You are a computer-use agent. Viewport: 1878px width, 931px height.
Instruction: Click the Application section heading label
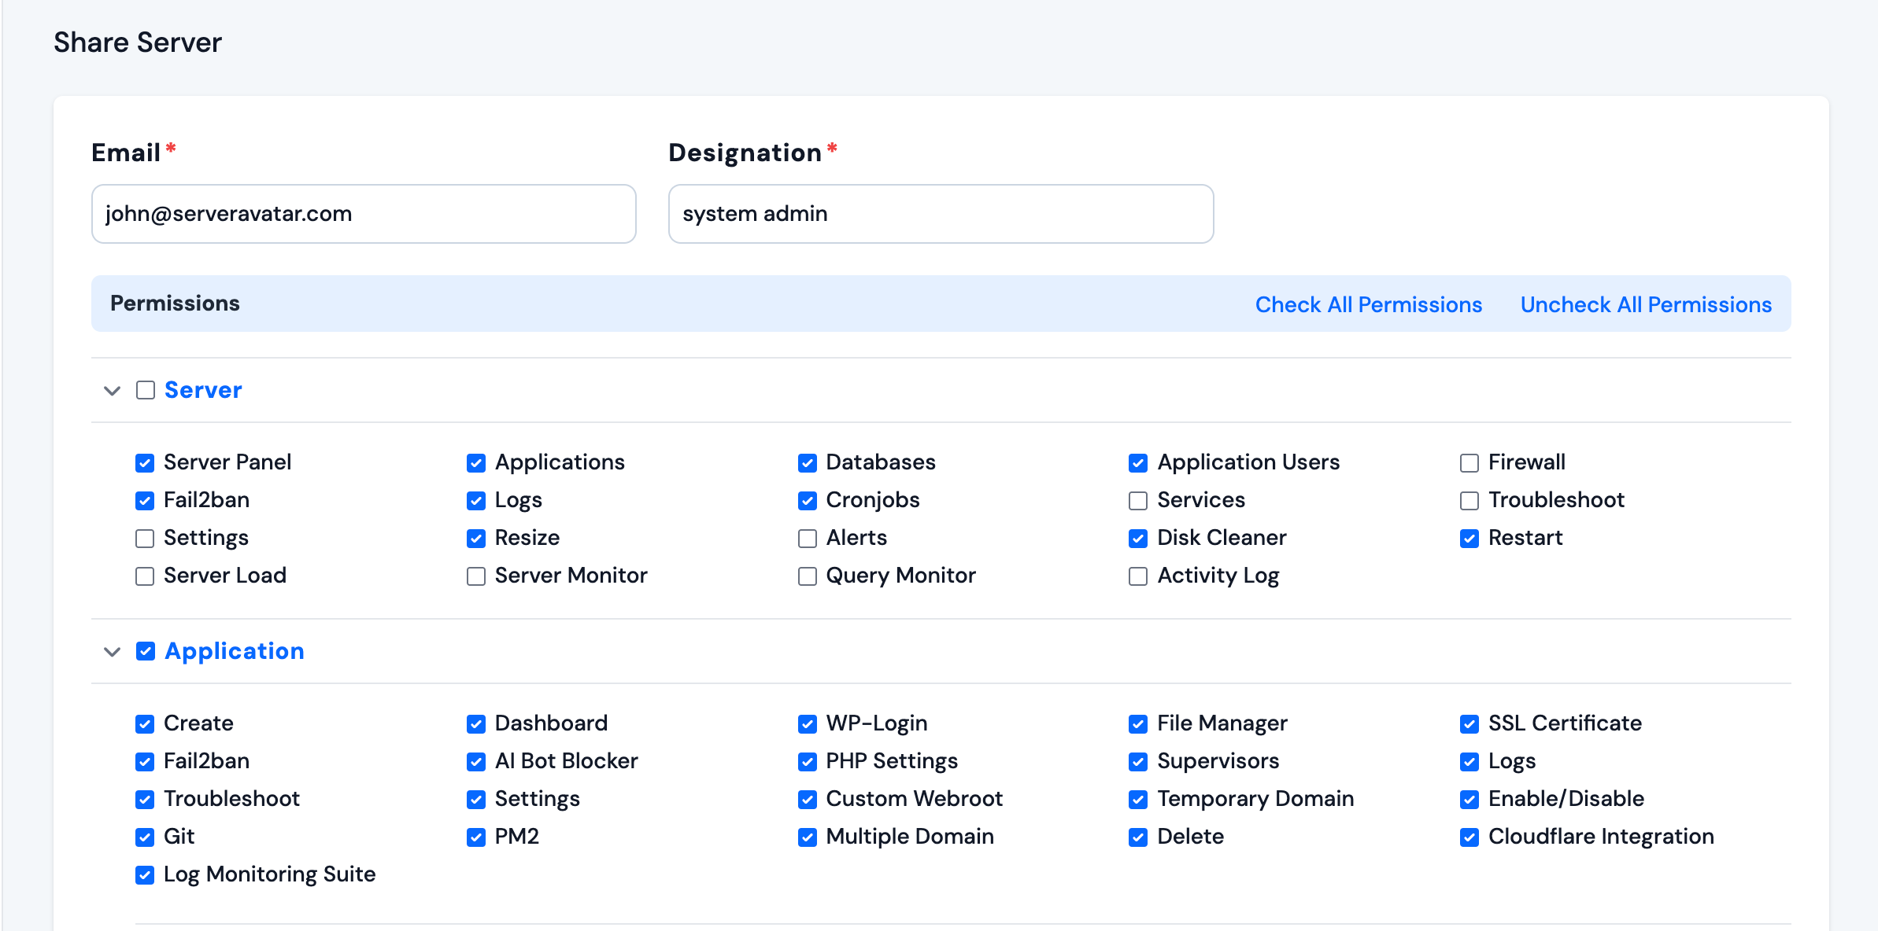click(234, 651)
